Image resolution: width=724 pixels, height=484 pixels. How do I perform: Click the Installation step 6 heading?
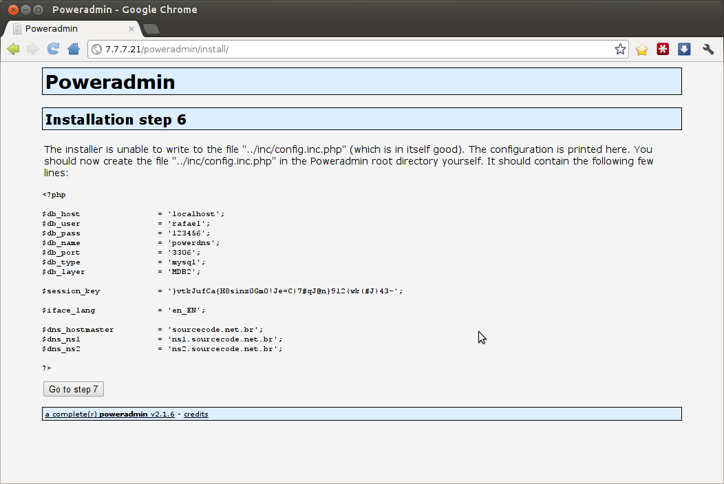pyautogui.click(x=116, y=120)
